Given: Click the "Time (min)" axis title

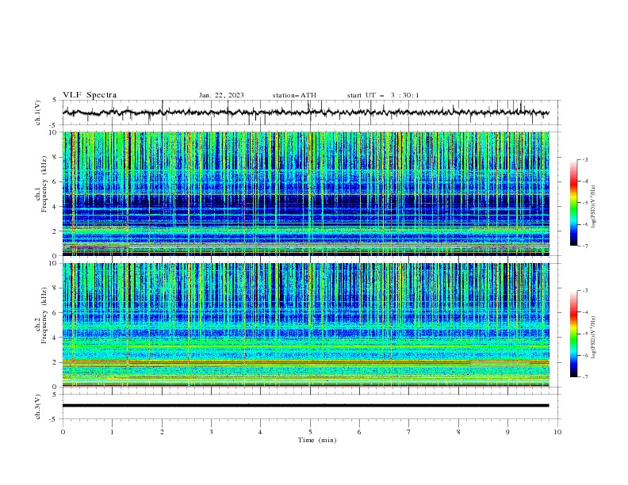Looking at the screenshot, I should click(x=317, y=440).
